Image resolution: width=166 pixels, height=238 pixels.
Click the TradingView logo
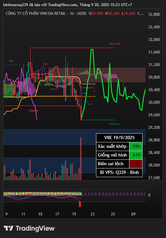29,228
